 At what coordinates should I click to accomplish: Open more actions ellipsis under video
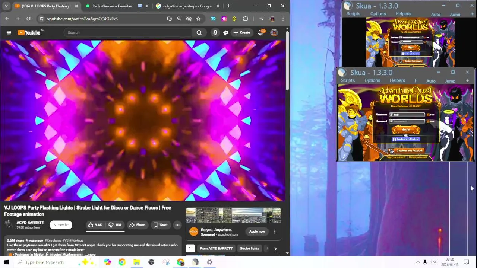point(177,225)
